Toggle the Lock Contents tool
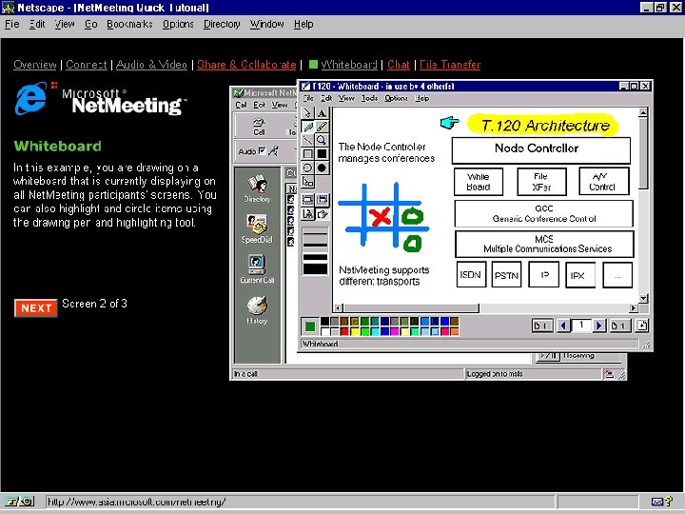The image size is (685, 514). (307, 214)
